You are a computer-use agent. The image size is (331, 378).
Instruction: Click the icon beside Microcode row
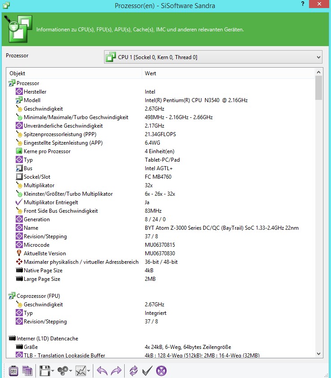[19, 245]
